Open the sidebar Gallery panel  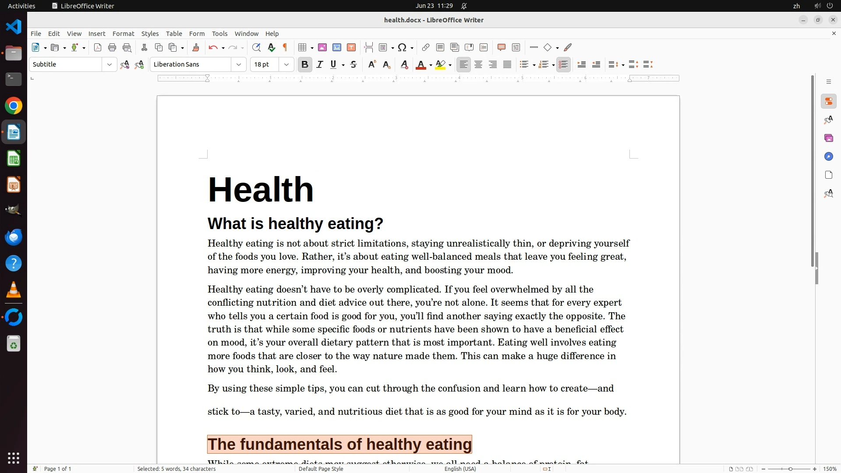pyautogui.click(x=828, y=138)
